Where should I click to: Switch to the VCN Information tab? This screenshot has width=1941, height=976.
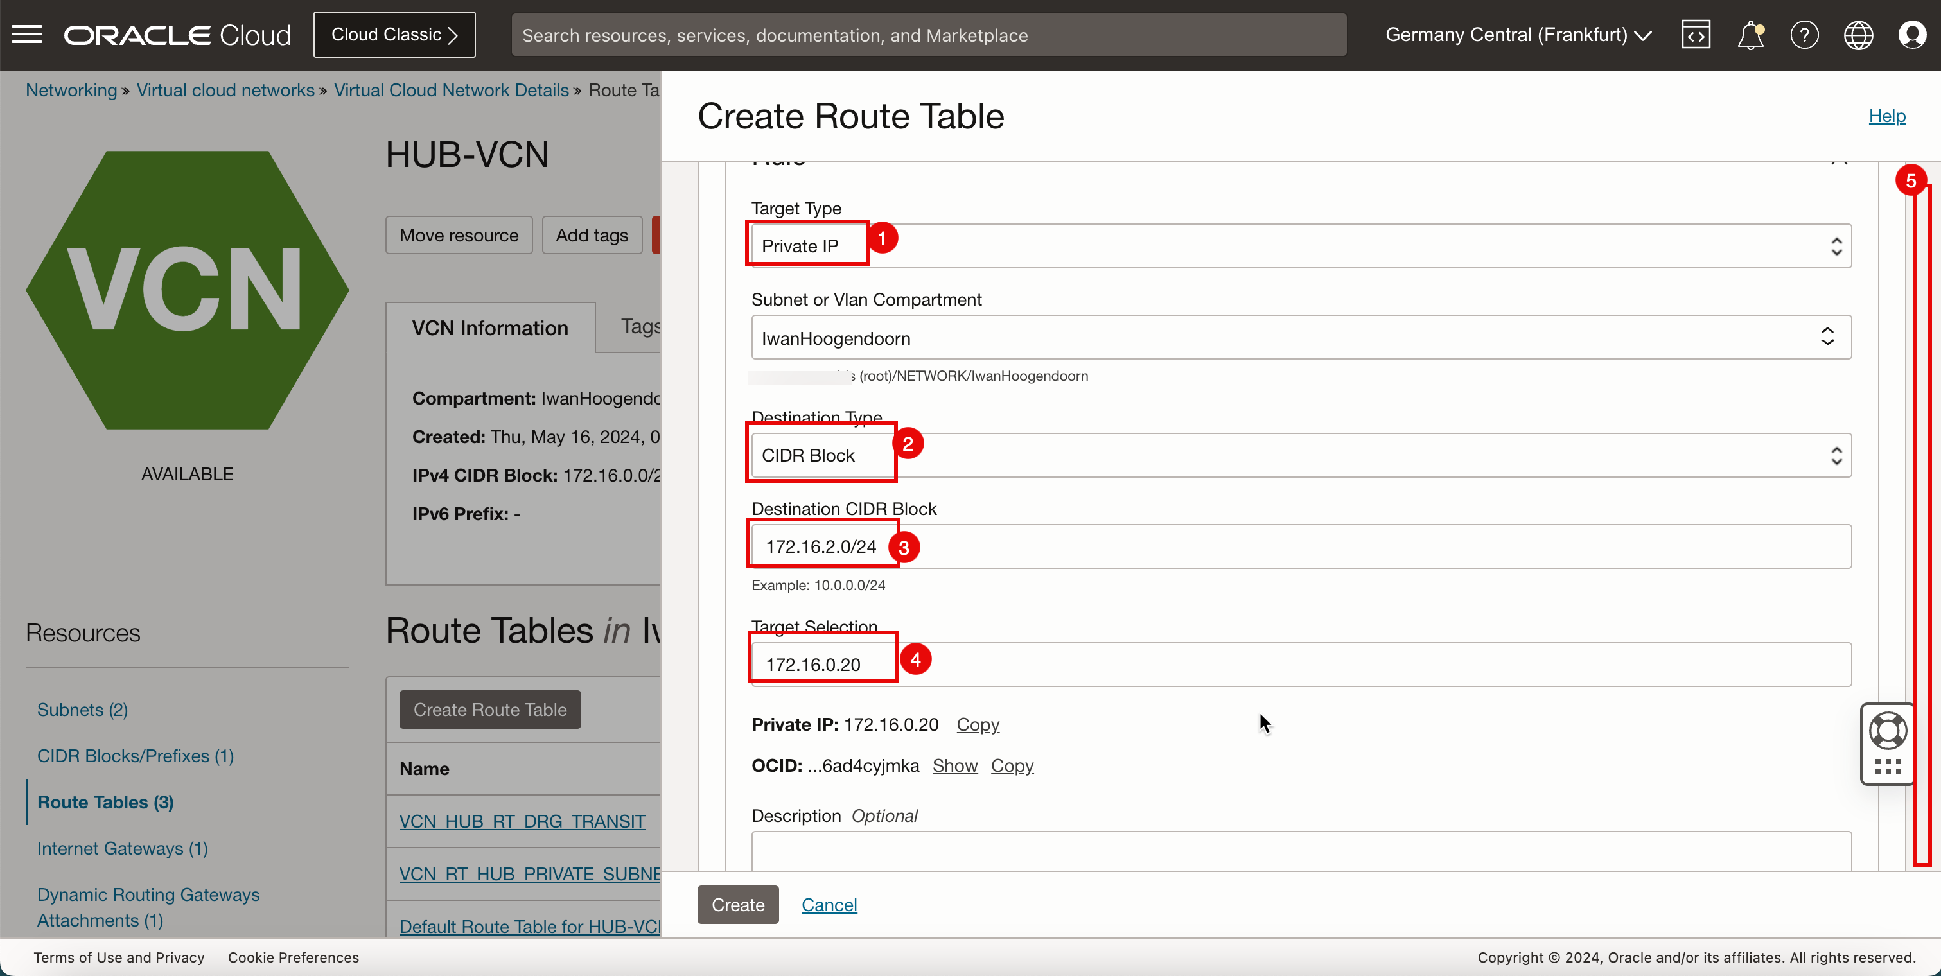[x=490, y=327]
